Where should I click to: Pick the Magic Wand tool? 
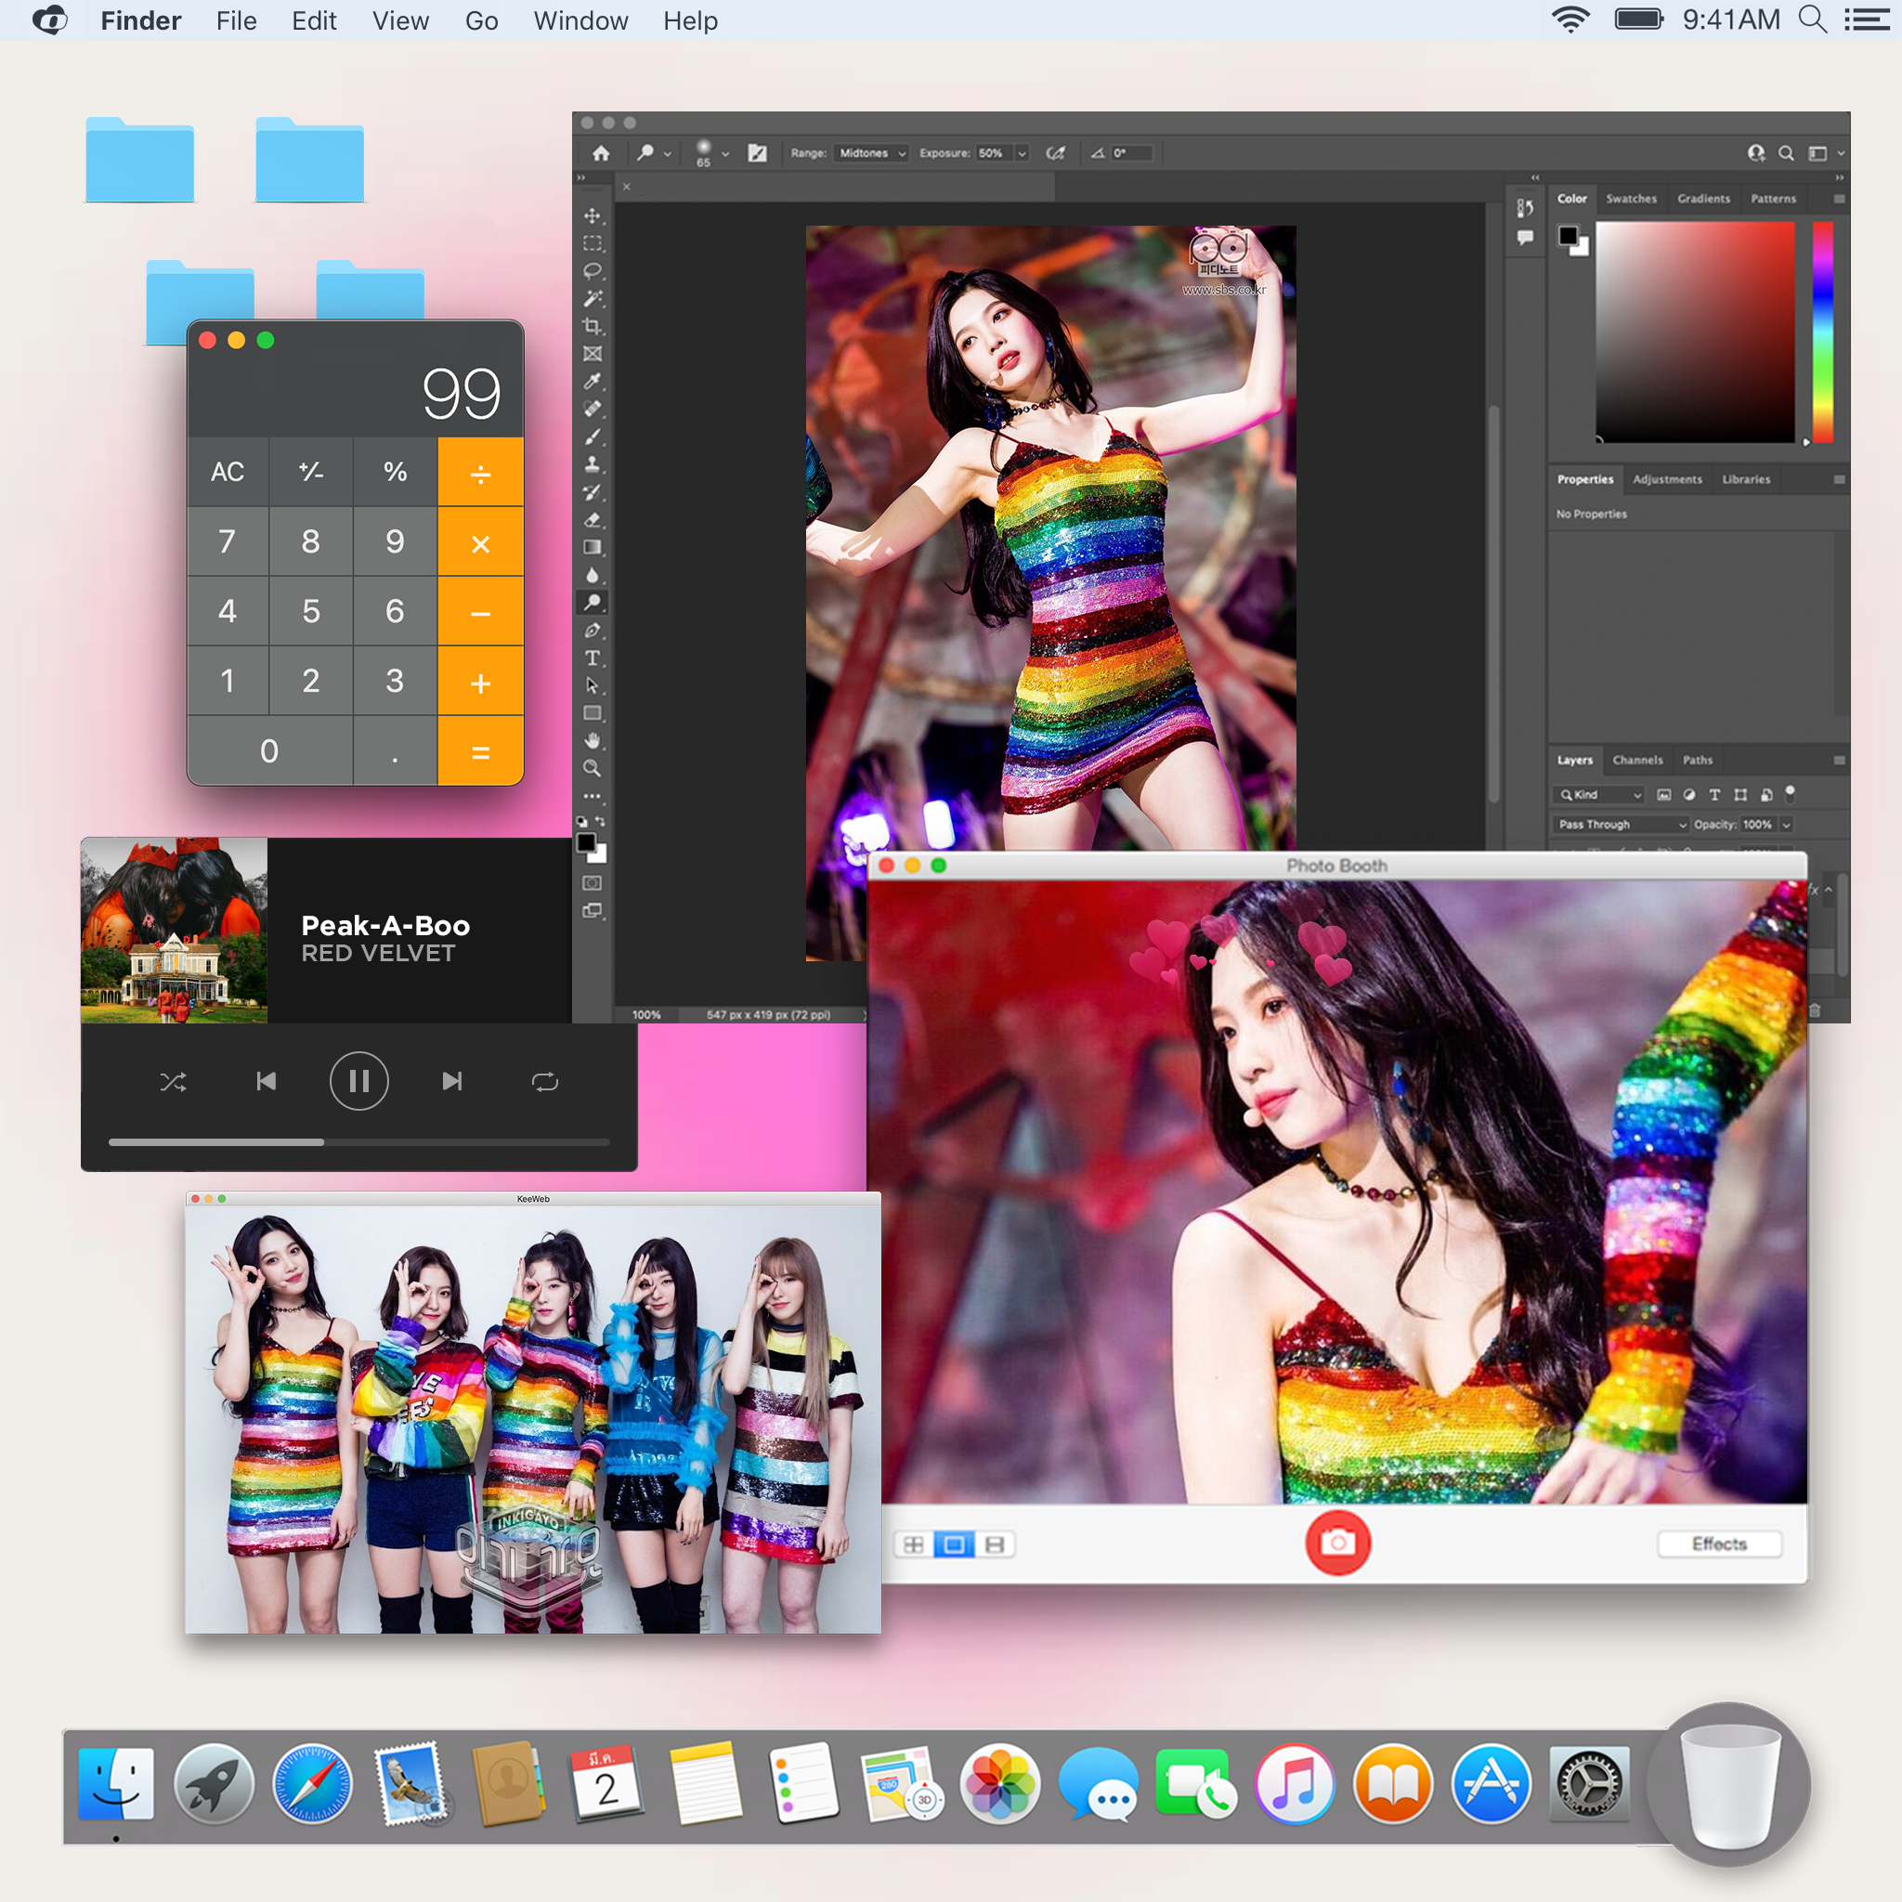pos(592,298)
